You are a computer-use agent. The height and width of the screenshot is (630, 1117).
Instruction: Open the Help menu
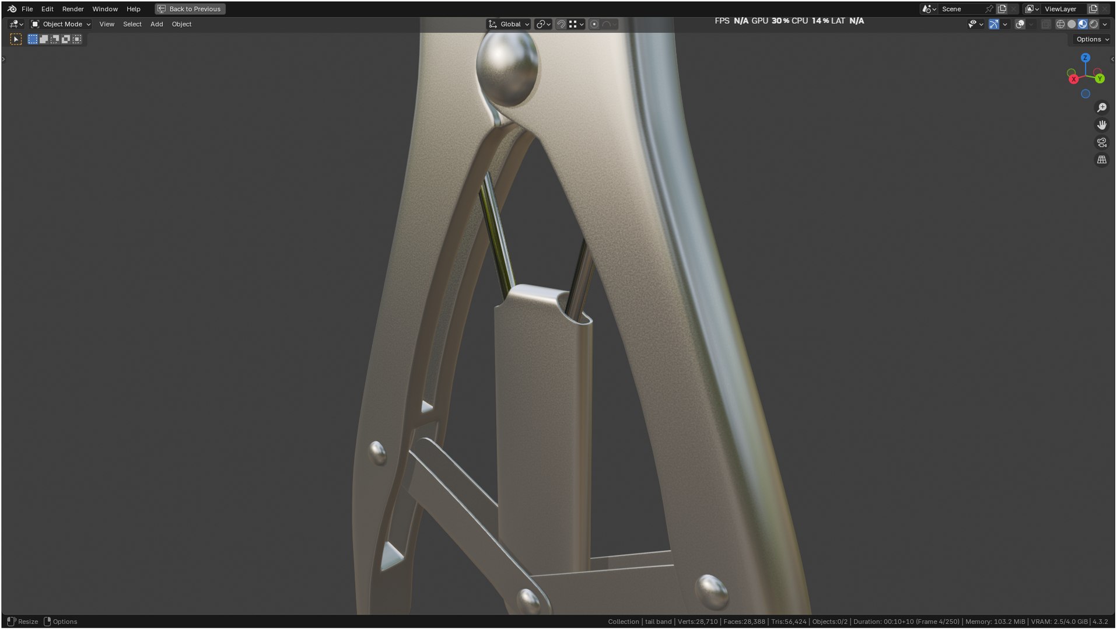pyautogui.click(x=134, y=9)
